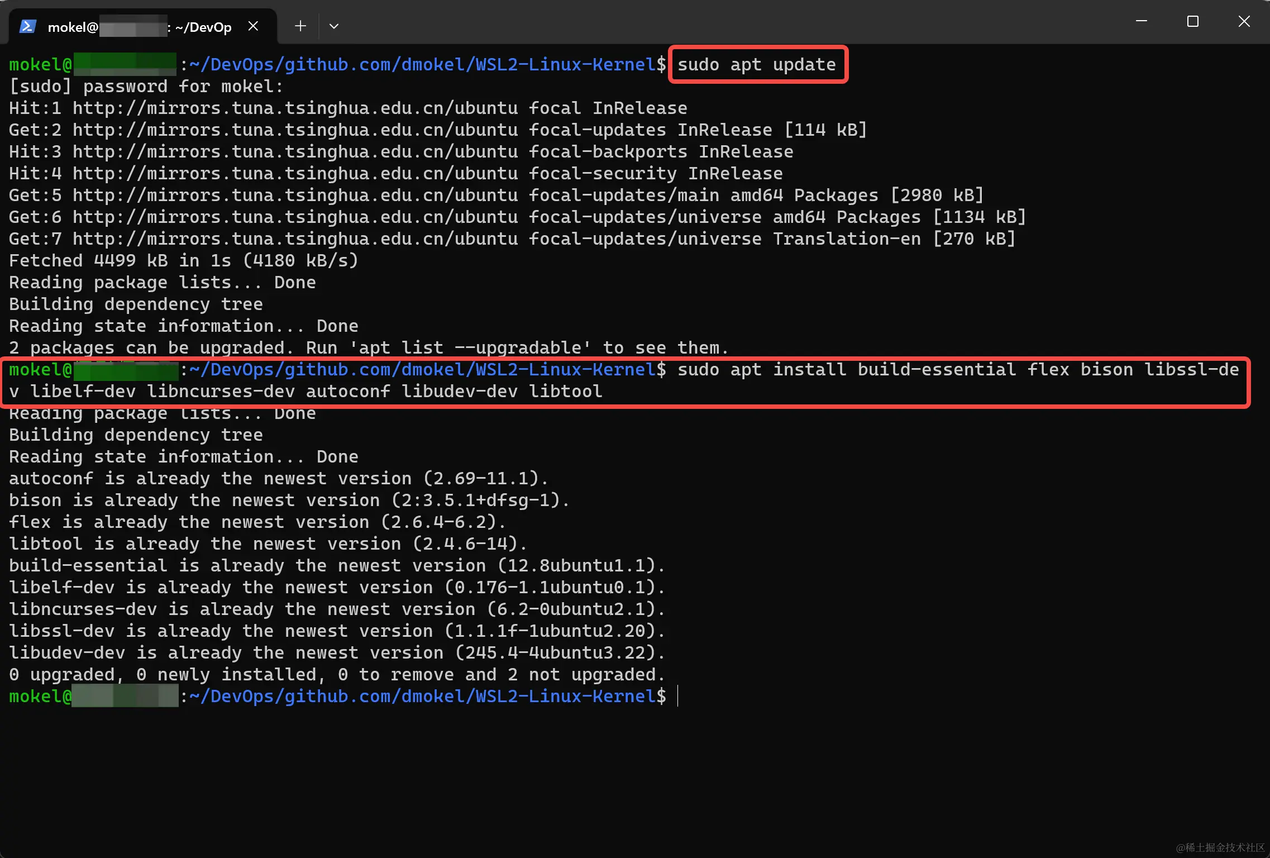Close the mokel@ ~/DevOp terminal tab
The width and height of the screenshot is (1270, 858).
253,26
